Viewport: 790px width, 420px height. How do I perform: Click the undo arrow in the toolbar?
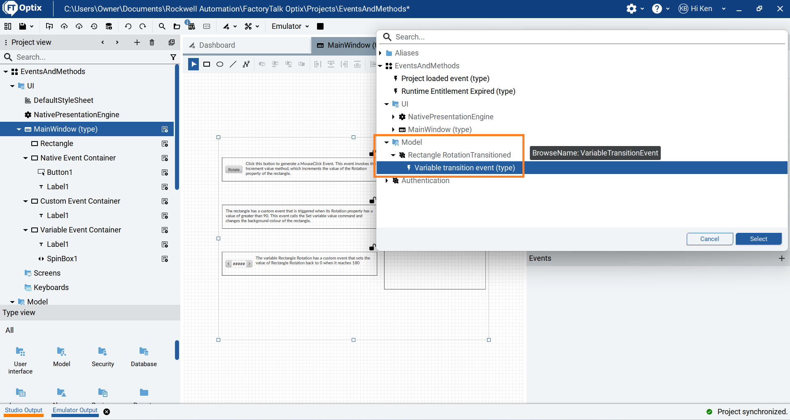[128, 26]
